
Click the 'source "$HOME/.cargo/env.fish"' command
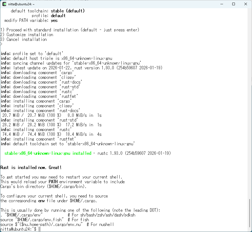pos(32,220)
